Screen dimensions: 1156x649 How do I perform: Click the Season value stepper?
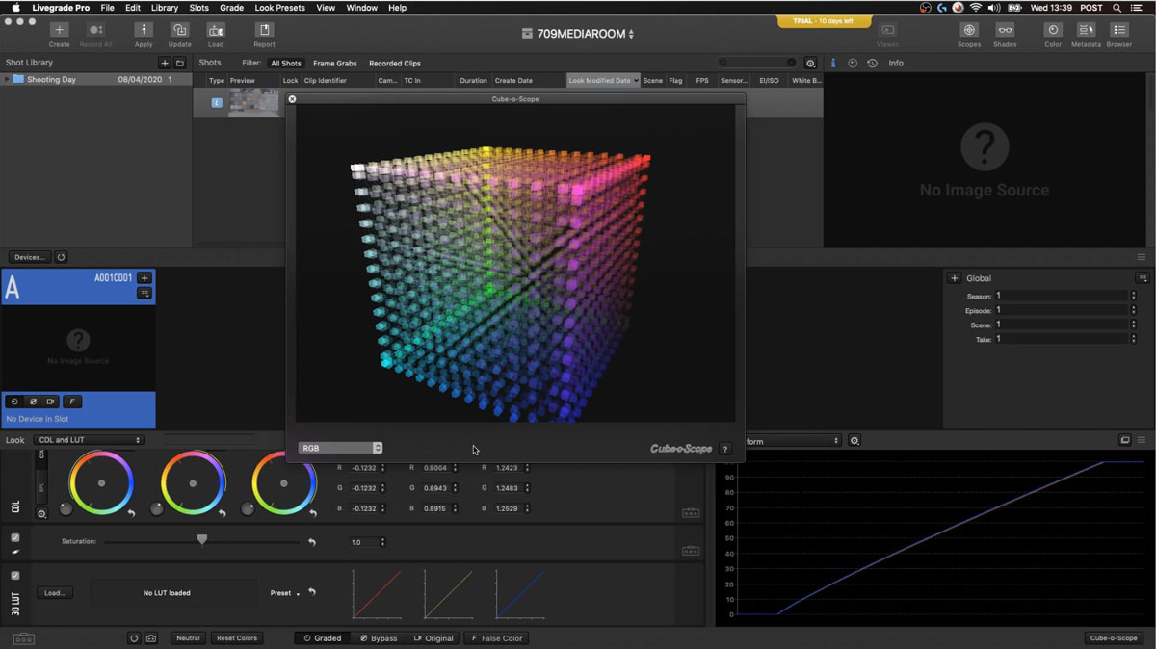1133,296
